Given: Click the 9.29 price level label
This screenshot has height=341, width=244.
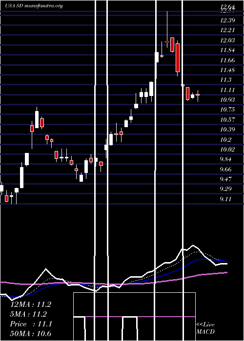Looking at the screenshot, I should tap(225, 189).
